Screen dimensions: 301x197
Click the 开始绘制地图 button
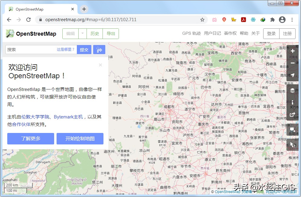tap(80, 138)
